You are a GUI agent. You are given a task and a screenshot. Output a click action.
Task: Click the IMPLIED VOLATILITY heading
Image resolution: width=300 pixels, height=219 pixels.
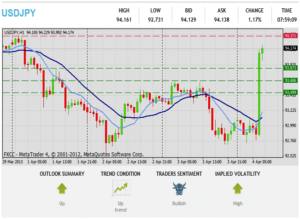pyautogui.click(x=238, y=174)
